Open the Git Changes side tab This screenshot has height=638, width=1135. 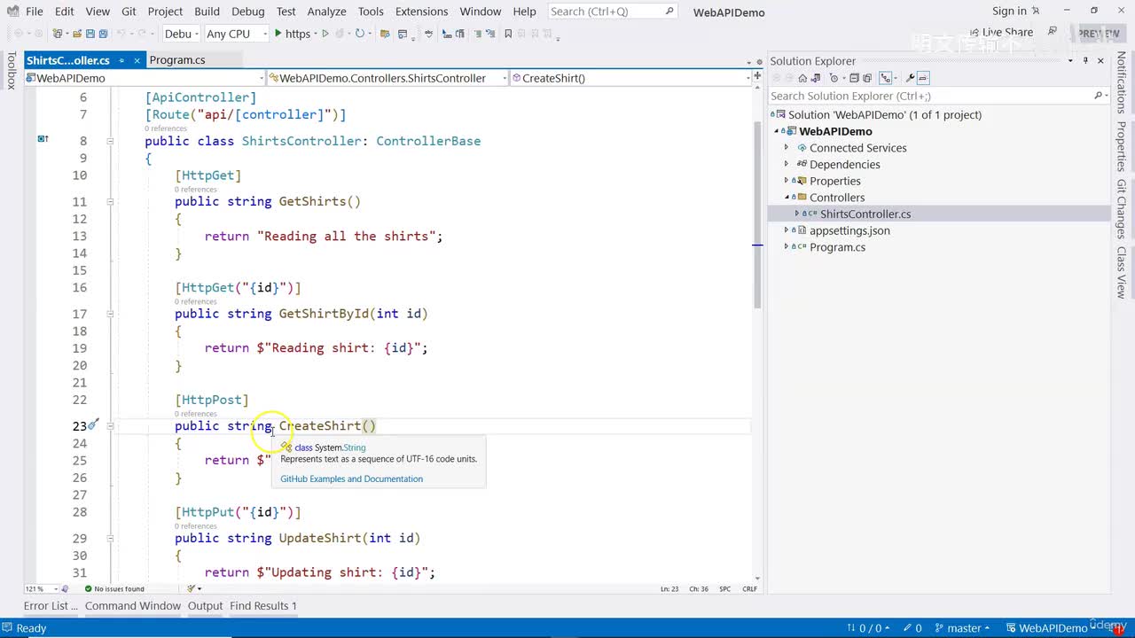point(1122,209)
